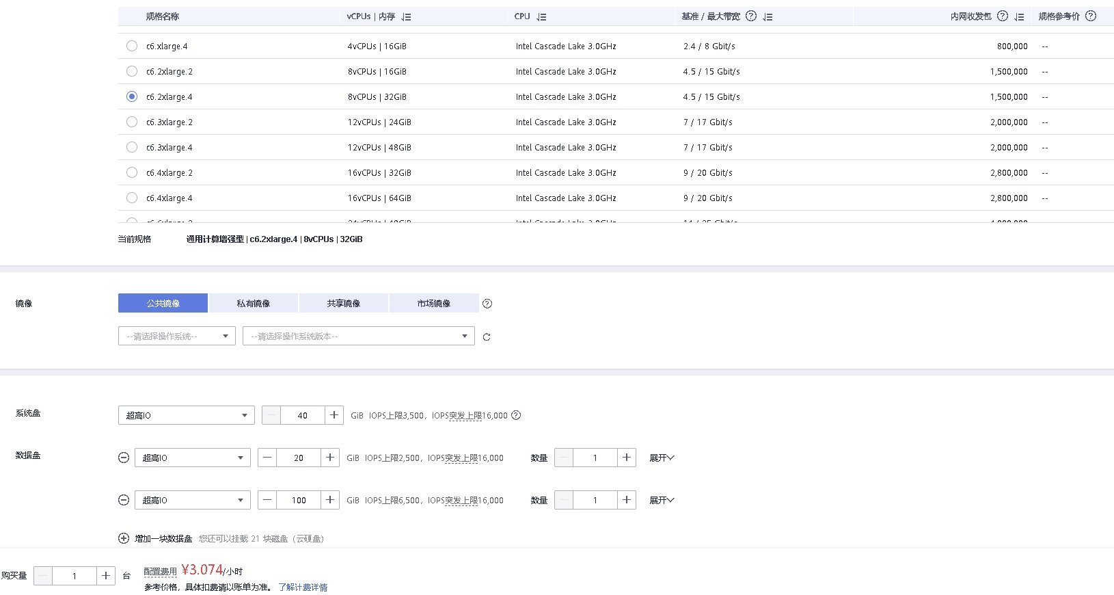Select the c6.3xlarge.2 flavor
Viewport: 1114px width, 595px height.
pos(132,122)
